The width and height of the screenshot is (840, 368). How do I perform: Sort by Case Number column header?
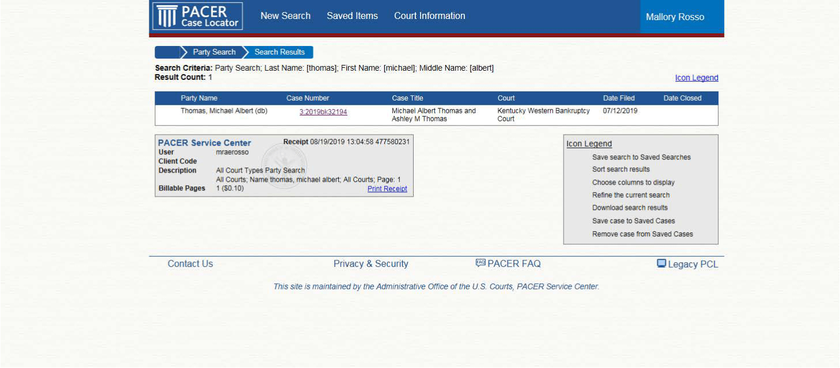coord(308,98)
